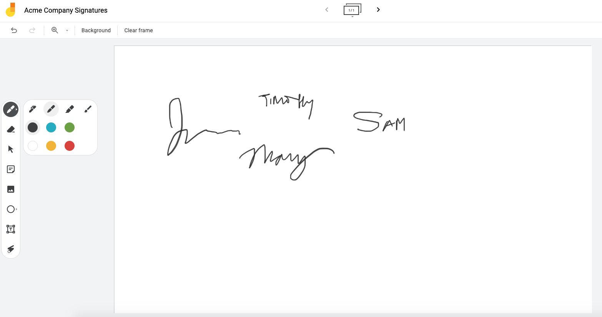Click the Undo arrow
The width and height of the screenshot is (602, 317).
pos(14,30)
